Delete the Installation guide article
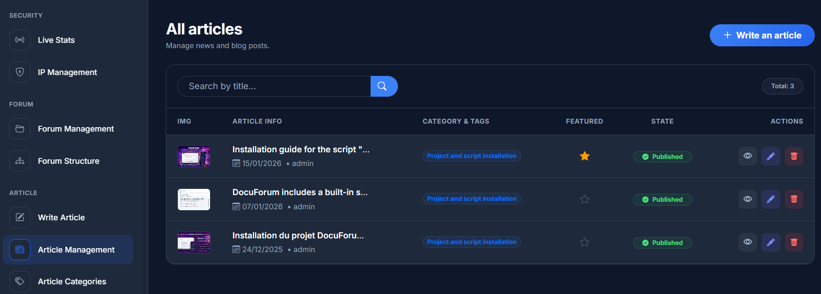The image size is (821, 294). pyautogui.click(x=794, y=156)
